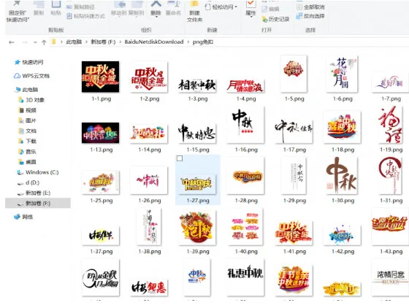Click the file name 1-15.png

click(198, 150)
